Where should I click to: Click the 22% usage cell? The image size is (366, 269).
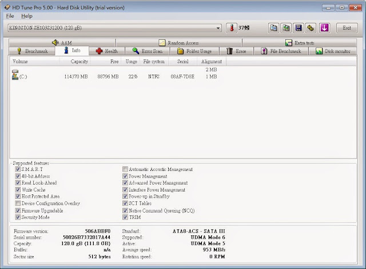tap(133, 76)
